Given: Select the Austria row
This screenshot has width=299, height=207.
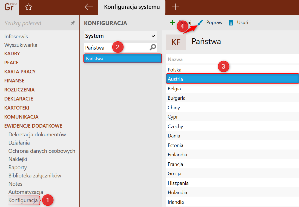Looking at the screenshot, I should [232, 79].
